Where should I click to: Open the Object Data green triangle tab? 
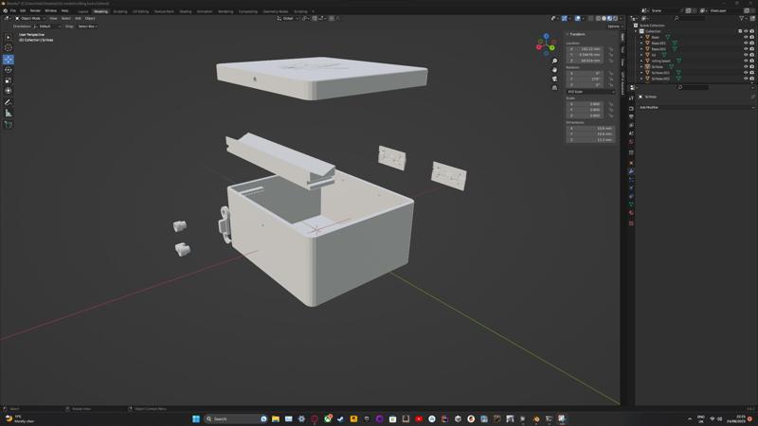tap(631, 204)
